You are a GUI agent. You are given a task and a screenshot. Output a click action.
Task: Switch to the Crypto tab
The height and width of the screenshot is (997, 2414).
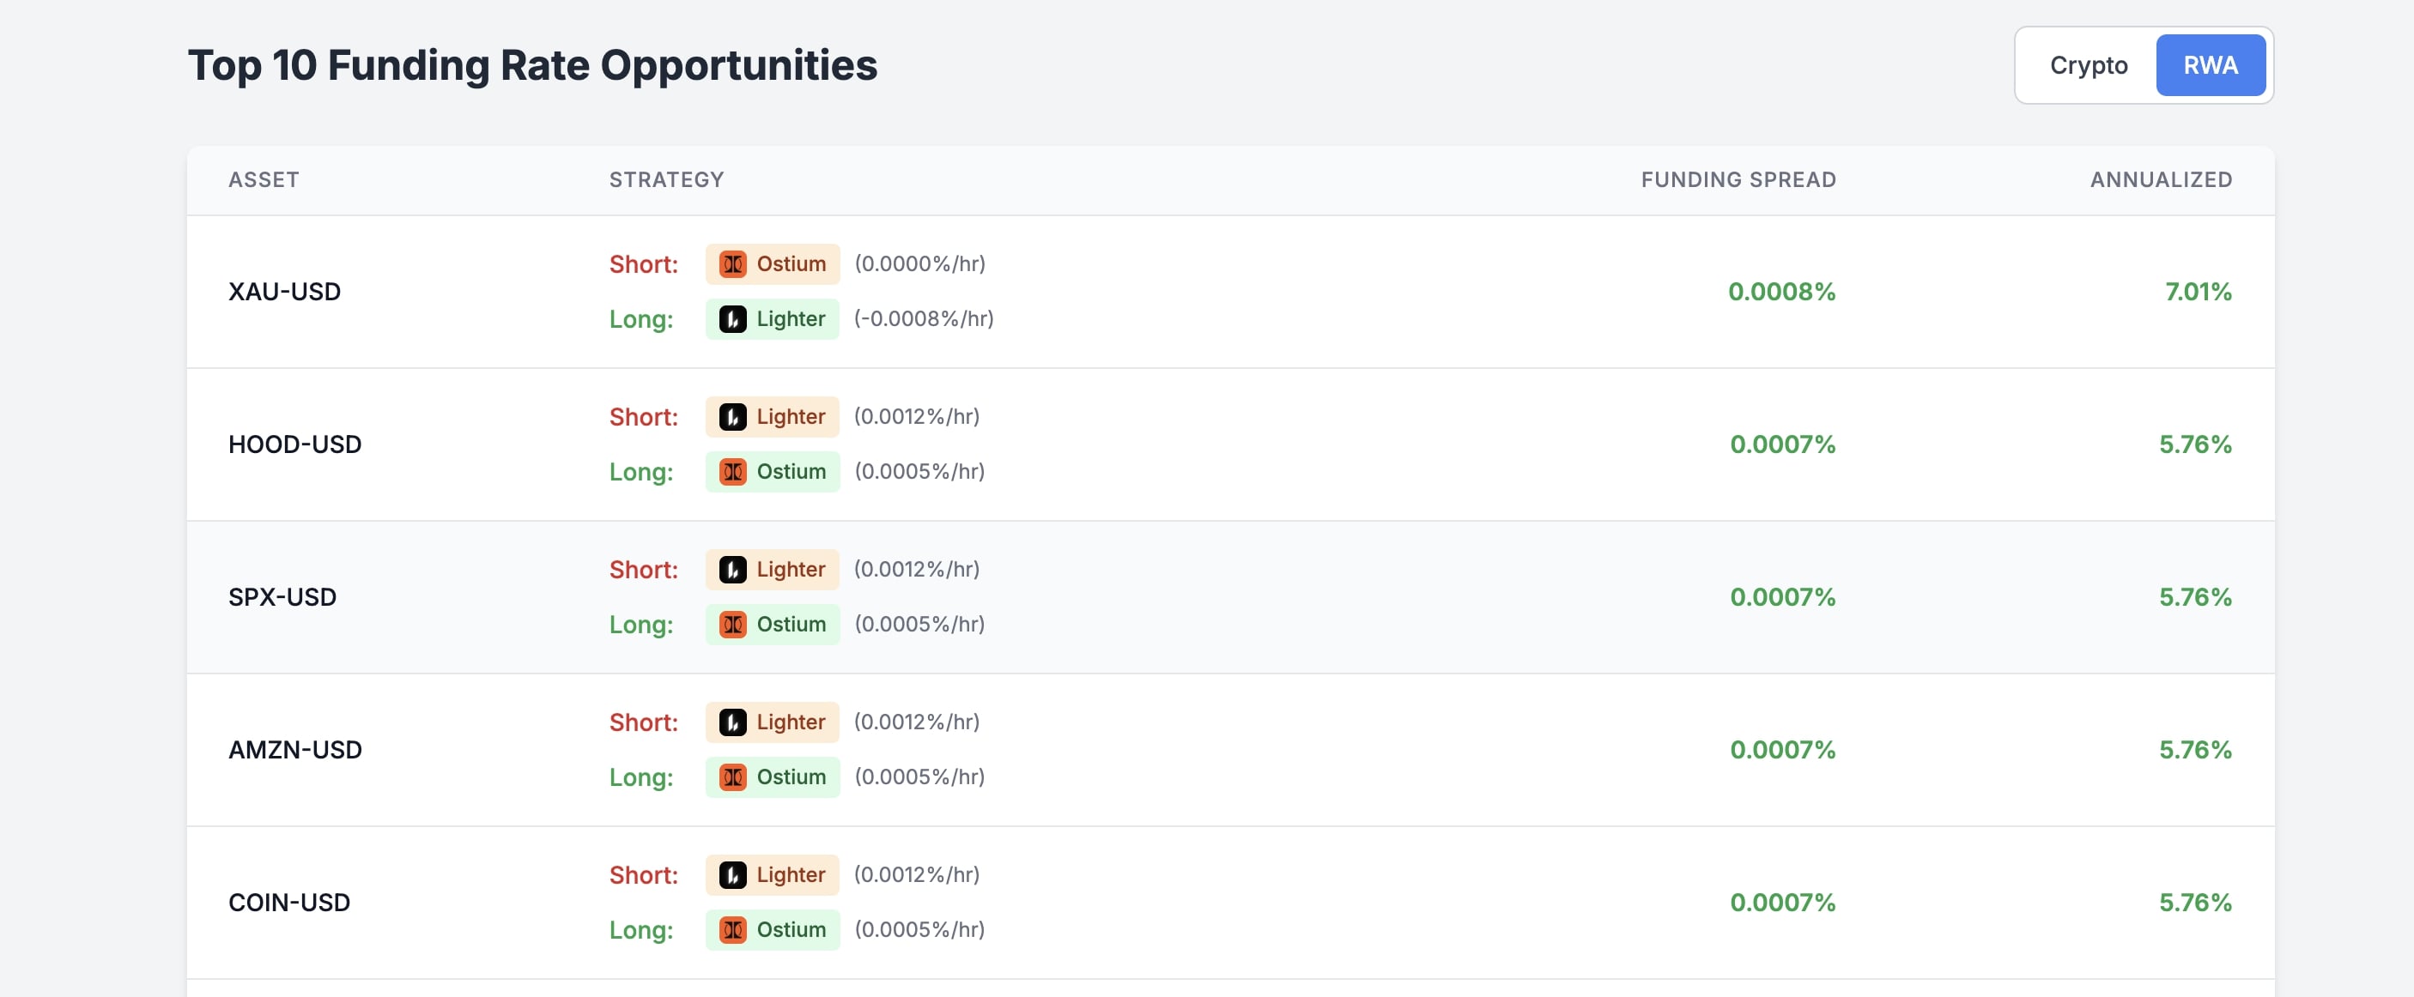pyautogui.click(x=2088, y=65)
